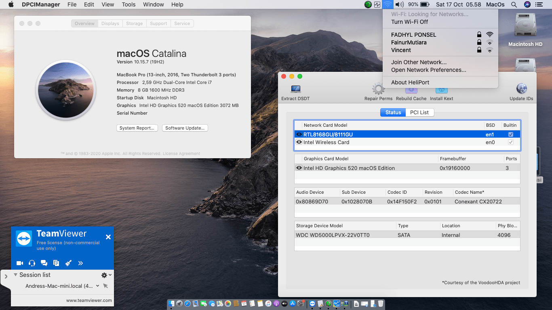Open www.teamviewer.com link
The height and width of the screenshot is (310, 552).
(89, 300)
